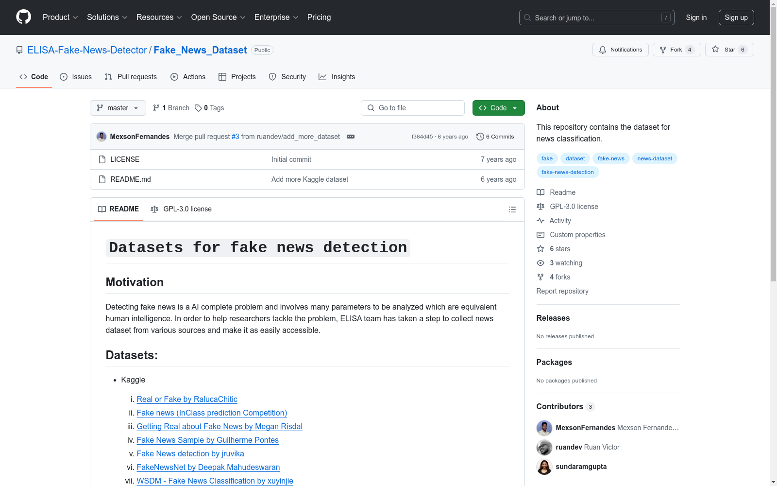View the 3 watching list
This screenshot has height=486, width=777.
[559, 263]
